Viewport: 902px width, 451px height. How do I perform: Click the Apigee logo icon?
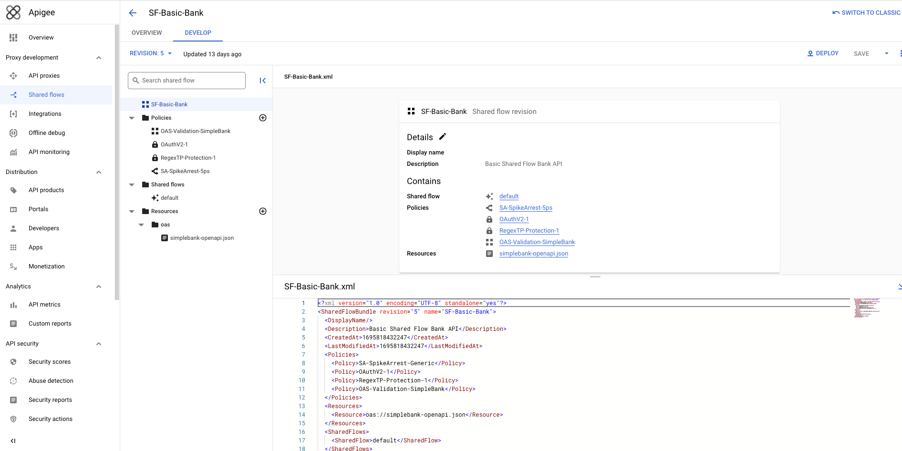click(13, 12)
